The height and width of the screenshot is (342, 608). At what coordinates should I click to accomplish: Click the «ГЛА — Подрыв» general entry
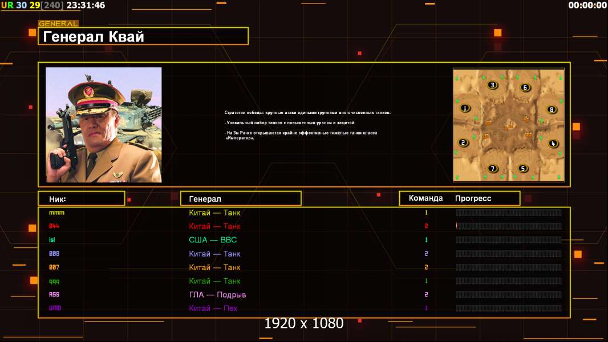point(217,295)
